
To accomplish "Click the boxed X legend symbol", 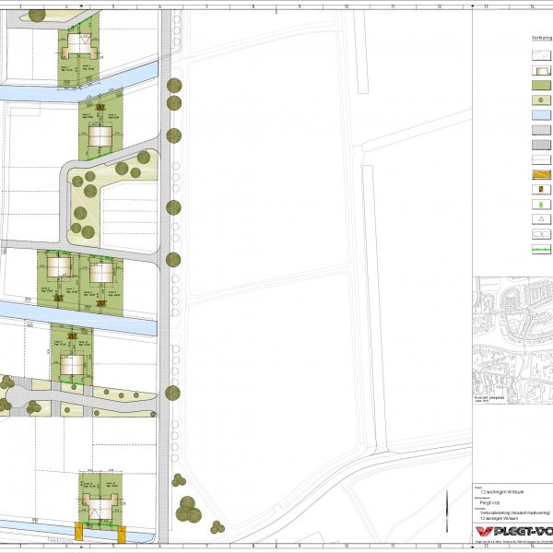I will pos(541,234).
